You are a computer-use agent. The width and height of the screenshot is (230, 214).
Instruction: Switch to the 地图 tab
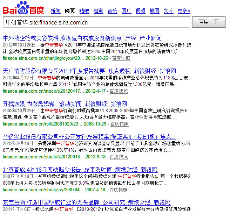pos(154,11)
